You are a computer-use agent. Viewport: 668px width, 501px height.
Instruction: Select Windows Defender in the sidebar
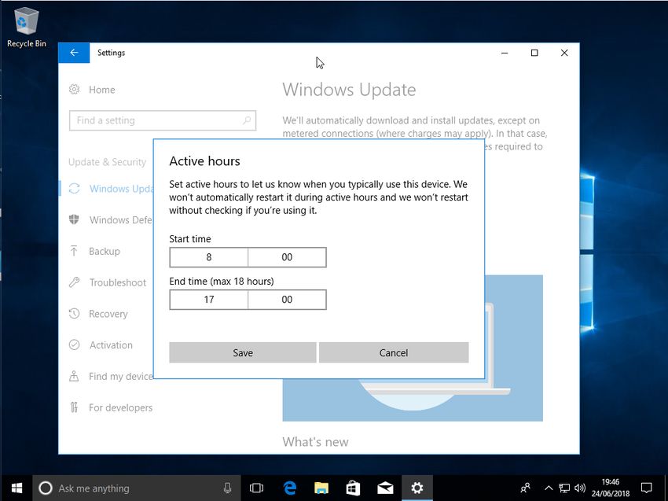click(x=120, y=220)
